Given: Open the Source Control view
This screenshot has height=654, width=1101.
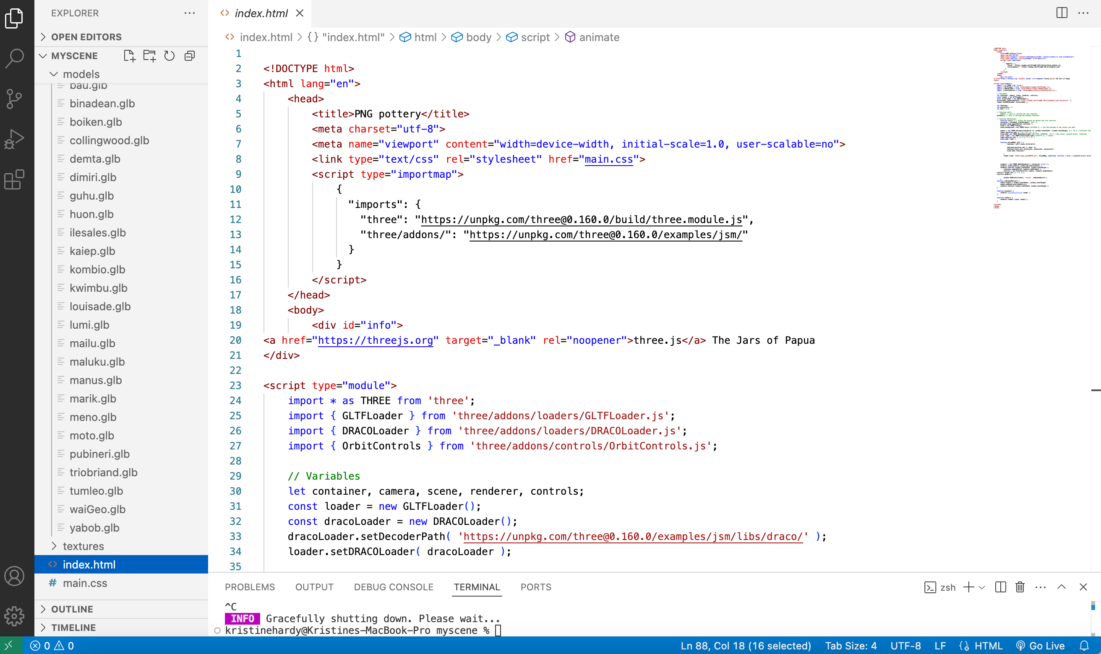Looking at the screenshot, I should pos(15,99).
